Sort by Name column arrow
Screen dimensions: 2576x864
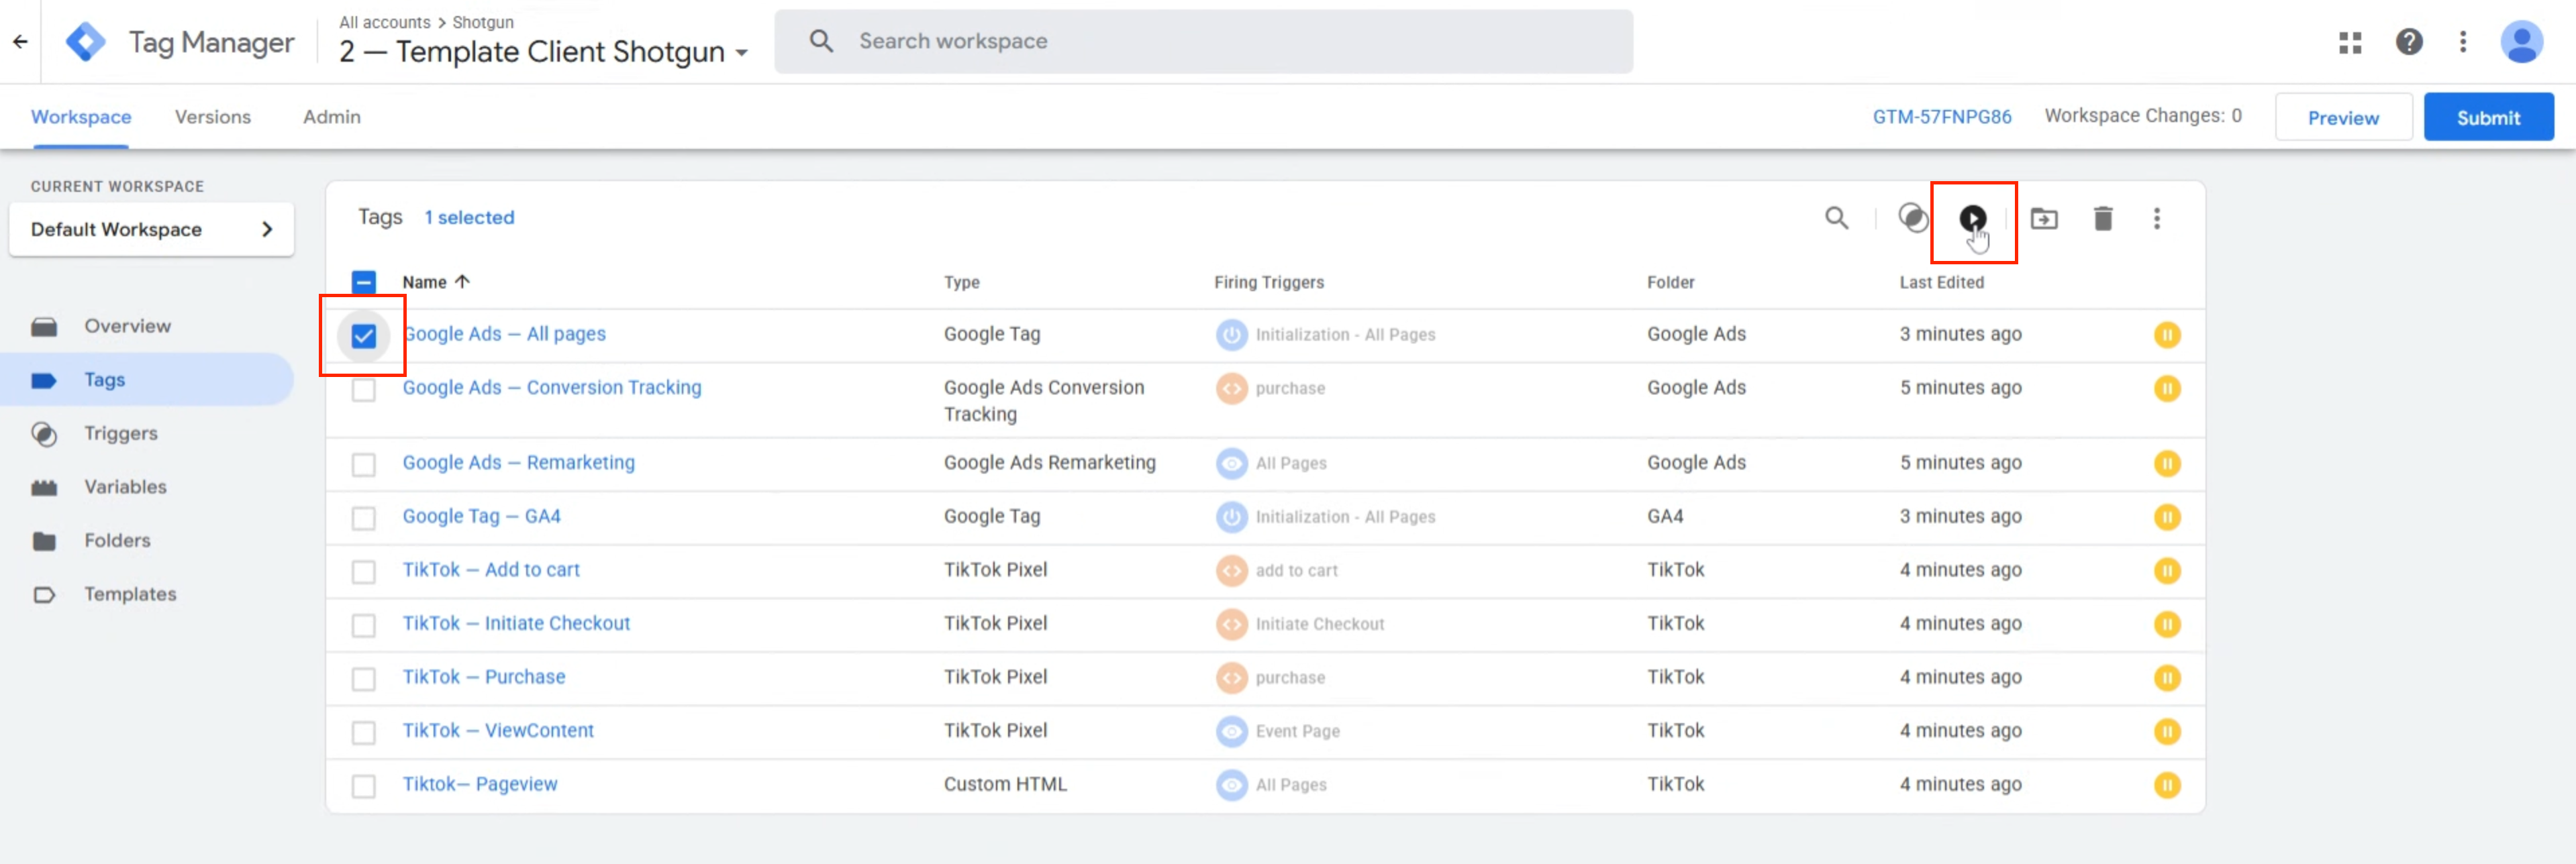pyautogui.click(x=462, y=282)
